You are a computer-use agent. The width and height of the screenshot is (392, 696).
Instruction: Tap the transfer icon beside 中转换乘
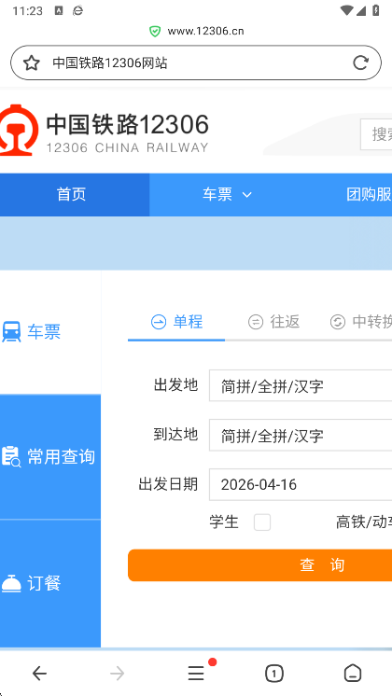pos(338,322)
